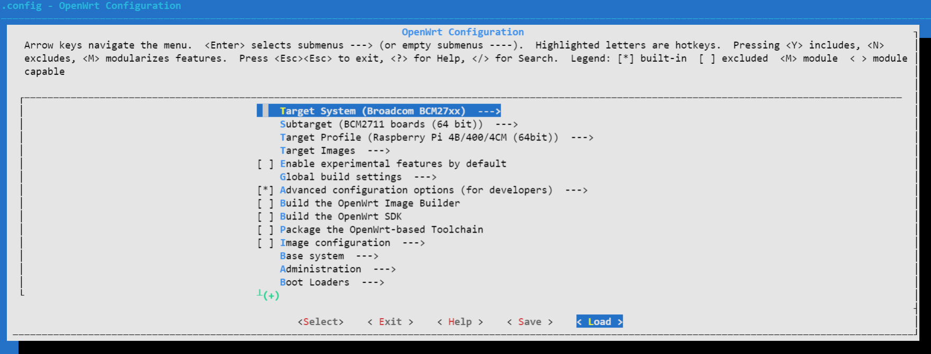Open the Target System submenu arrow
Viewport: 931px width, 354px height.
coord(489,111)
